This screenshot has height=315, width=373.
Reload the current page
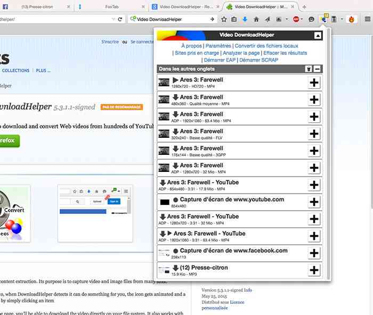(x=120, y=19)
